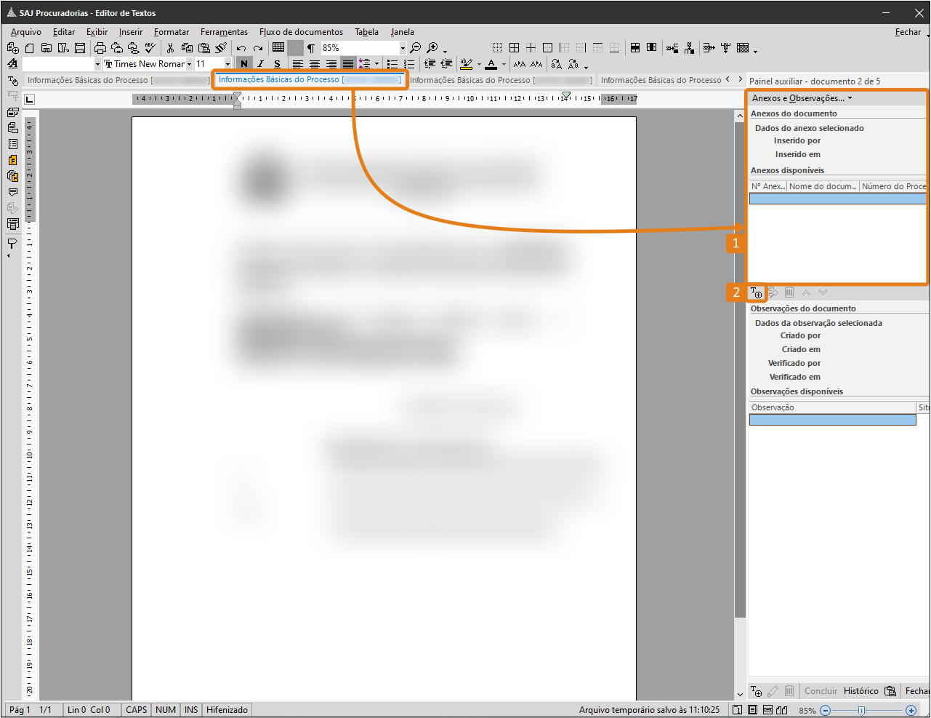Click the Save diskette icon
Screen dimensions: 931x718
(80, 48)
